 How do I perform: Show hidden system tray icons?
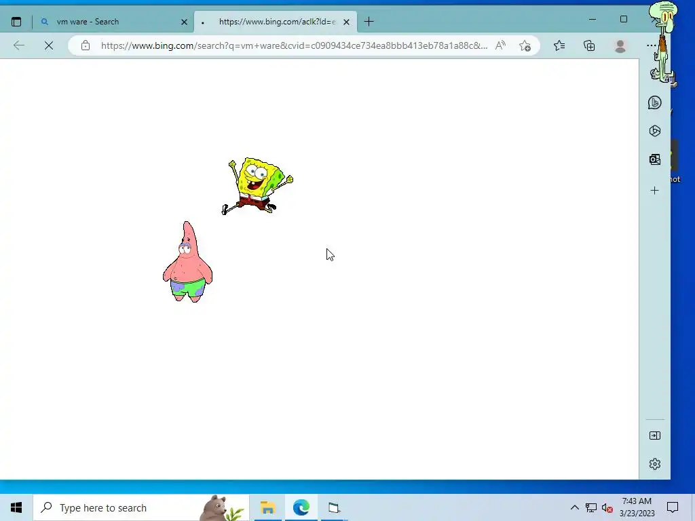click(574, 507)
